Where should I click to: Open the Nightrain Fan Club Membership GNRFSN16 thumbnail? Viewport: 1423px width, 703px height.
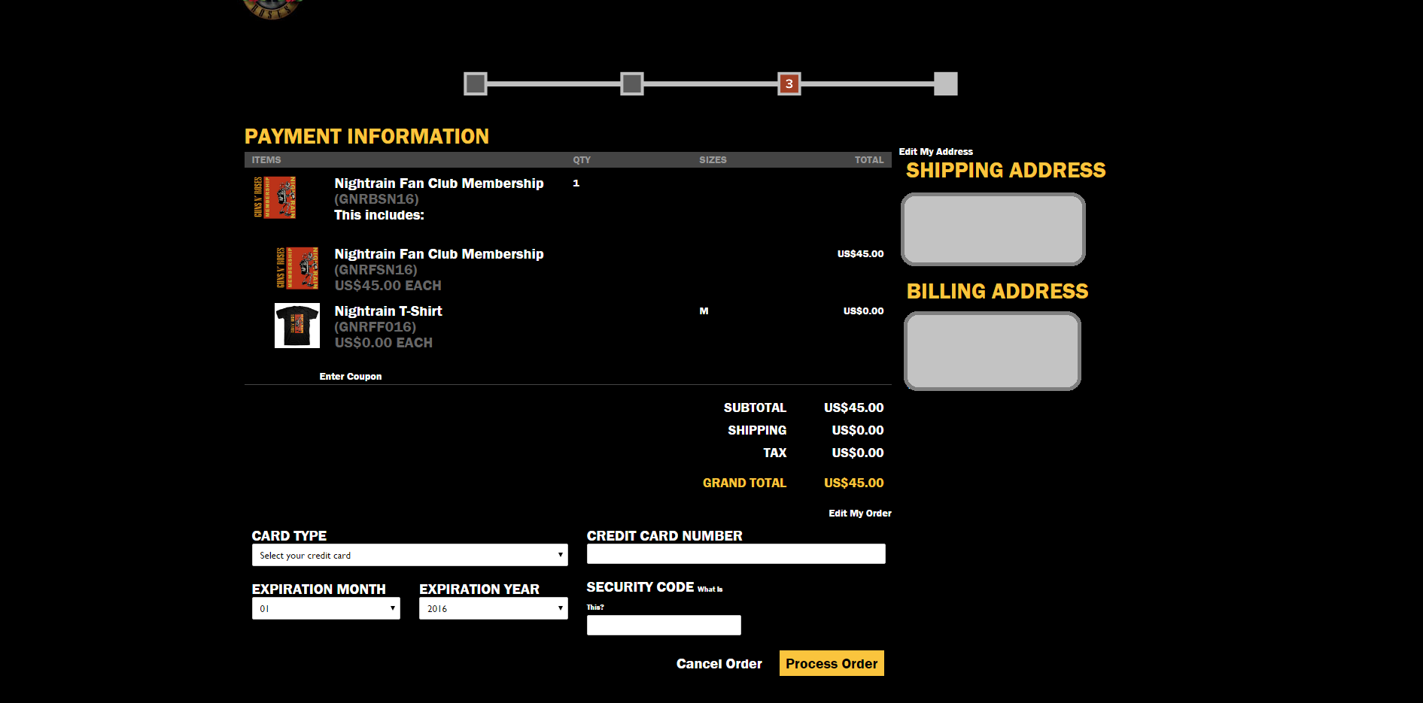point(297,268)
